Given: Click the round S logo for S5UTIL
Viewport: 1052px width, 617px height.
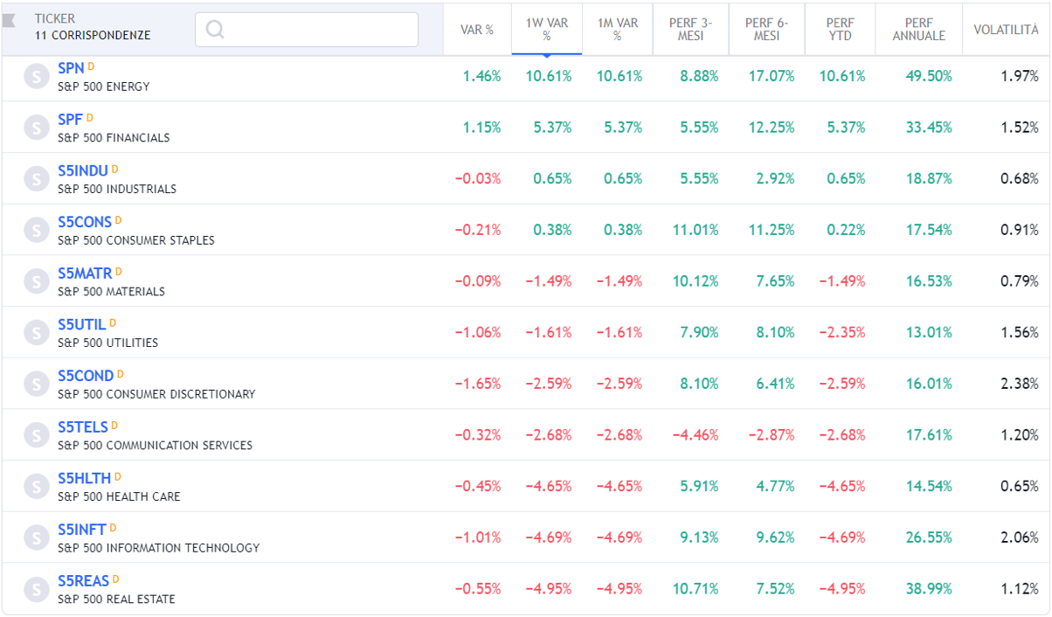Looking at the screenshot, I should (x=36, y=333).
